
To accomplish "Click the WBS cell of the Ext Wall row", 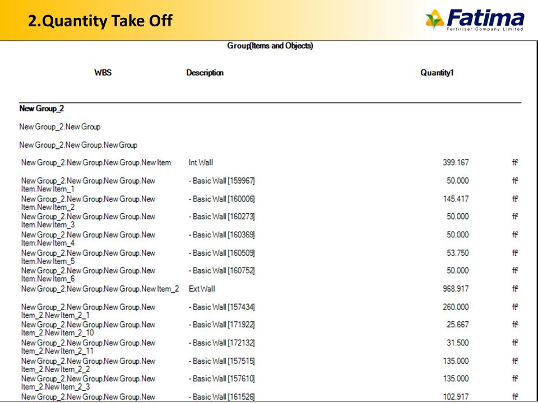I will [100, 289].
